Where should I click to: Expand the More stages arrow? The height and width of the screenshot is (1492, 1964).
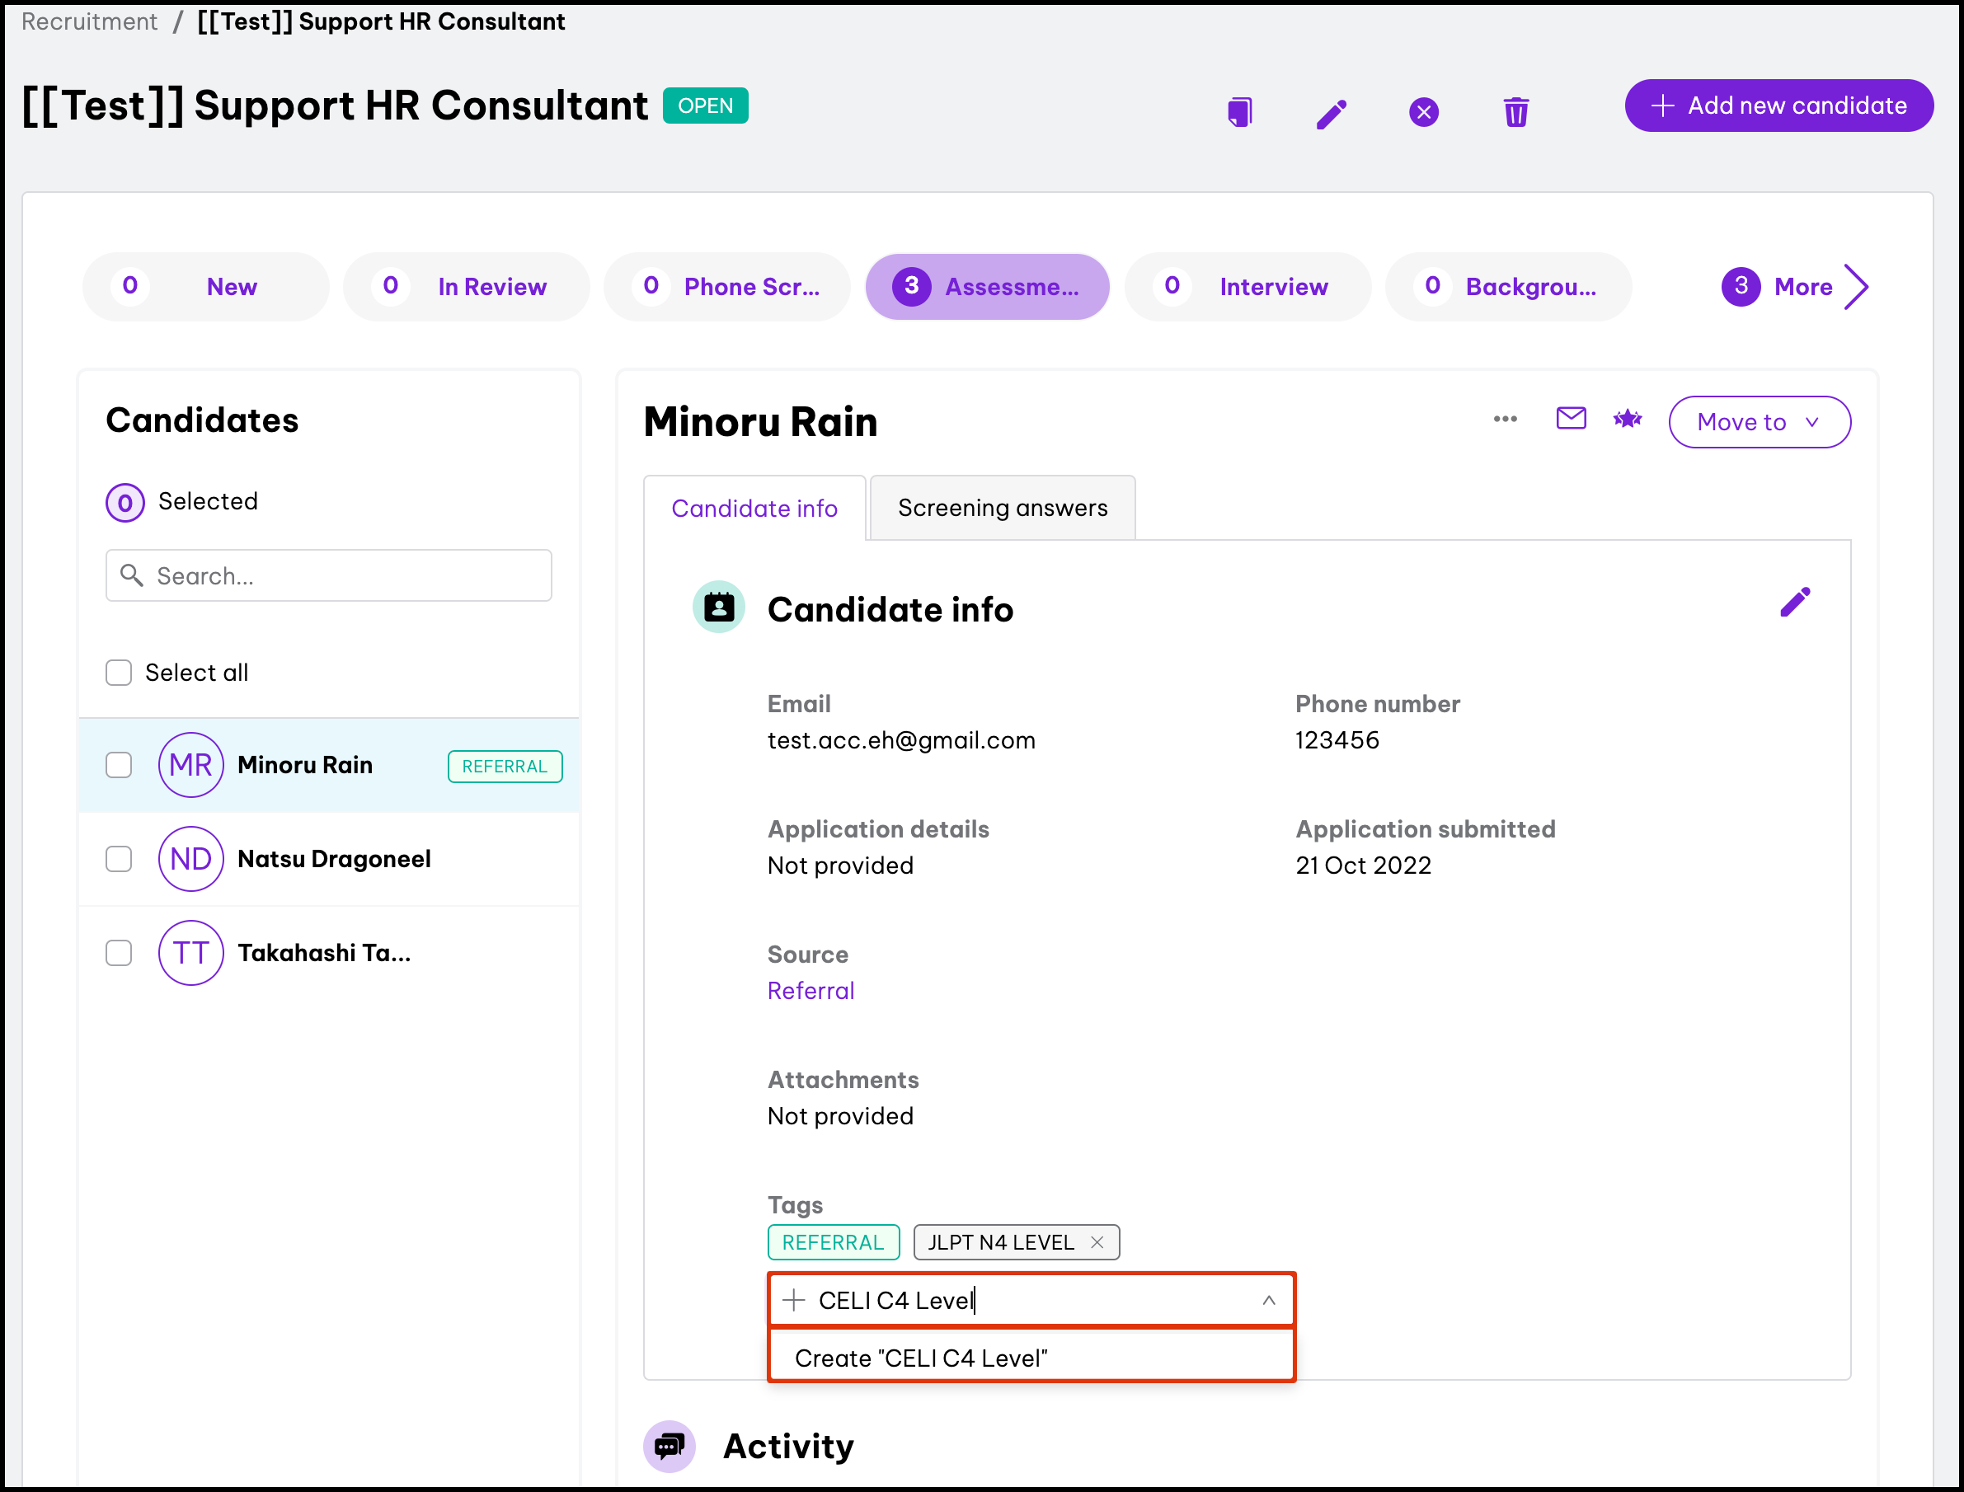click(1857, 287)
